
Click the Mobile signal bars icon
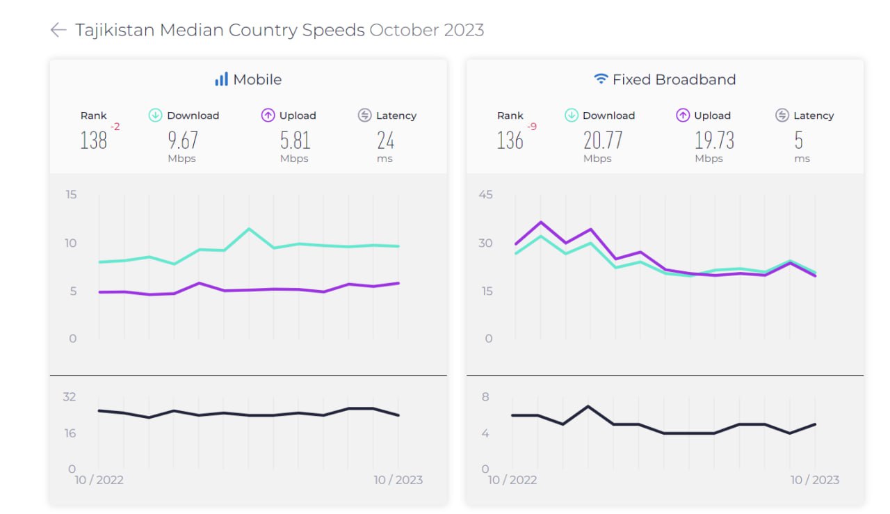point(221,79)
